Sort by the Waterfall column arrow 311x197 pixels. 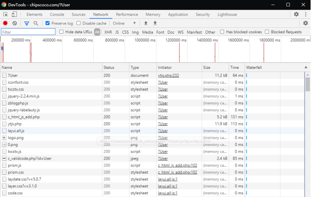tap(306, 67)
